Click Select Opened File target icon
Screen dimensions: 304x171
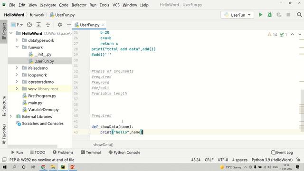[29, 25]
